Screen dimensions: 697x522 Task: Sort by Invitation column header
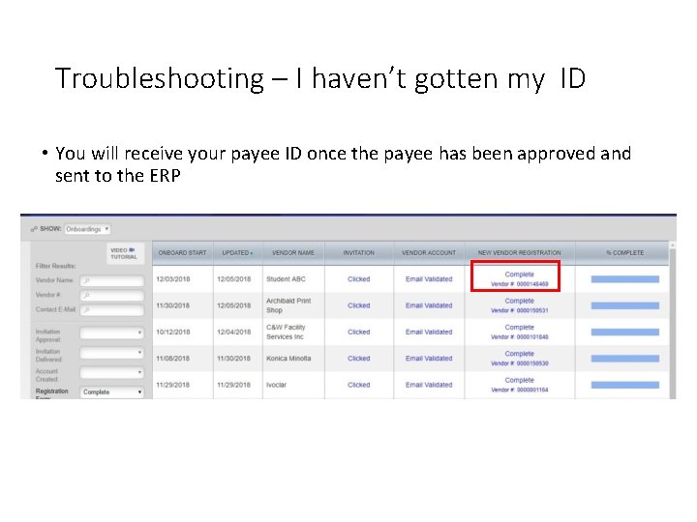point(359,253)
